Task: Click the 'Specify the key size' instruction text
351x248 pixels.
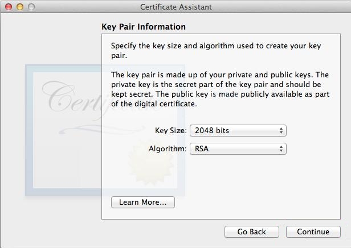Action: point(216,51)
